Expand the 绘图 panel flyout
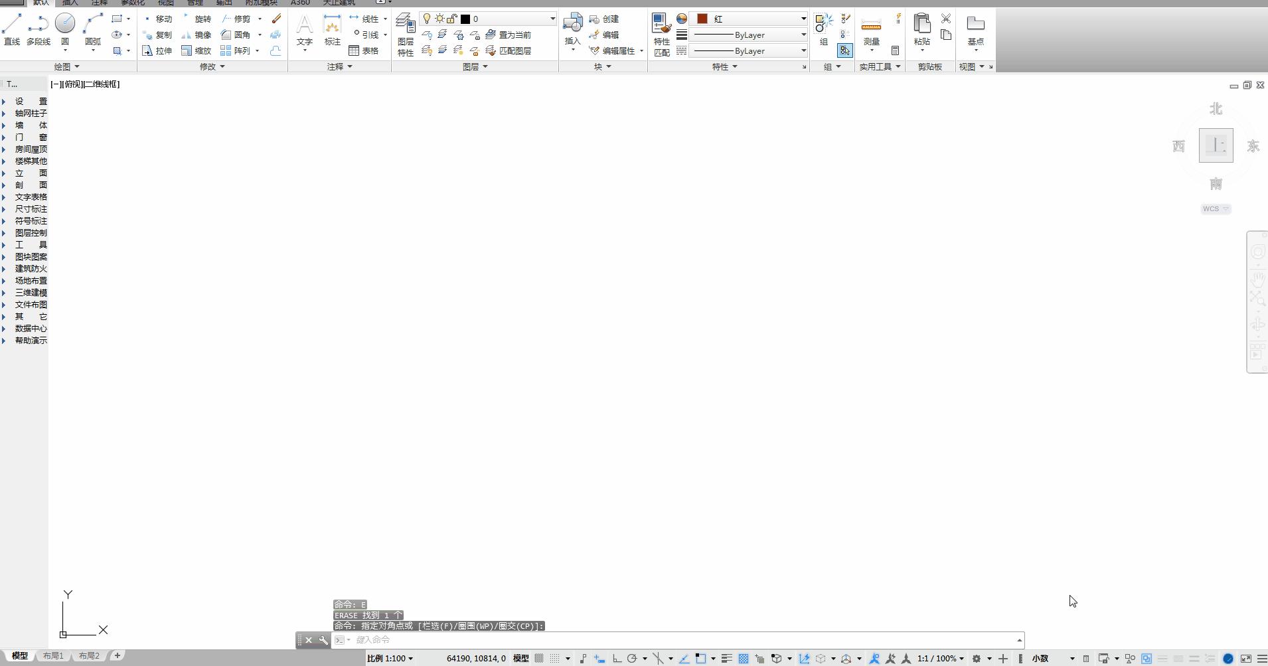1268x666 pixels. 66,66
